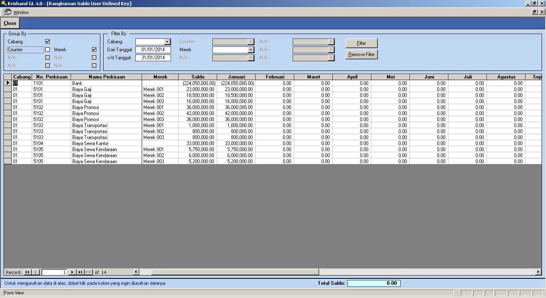Click Saldo value 1,000,000.00
Screen dimensions: 546x298
pos(198,125)
